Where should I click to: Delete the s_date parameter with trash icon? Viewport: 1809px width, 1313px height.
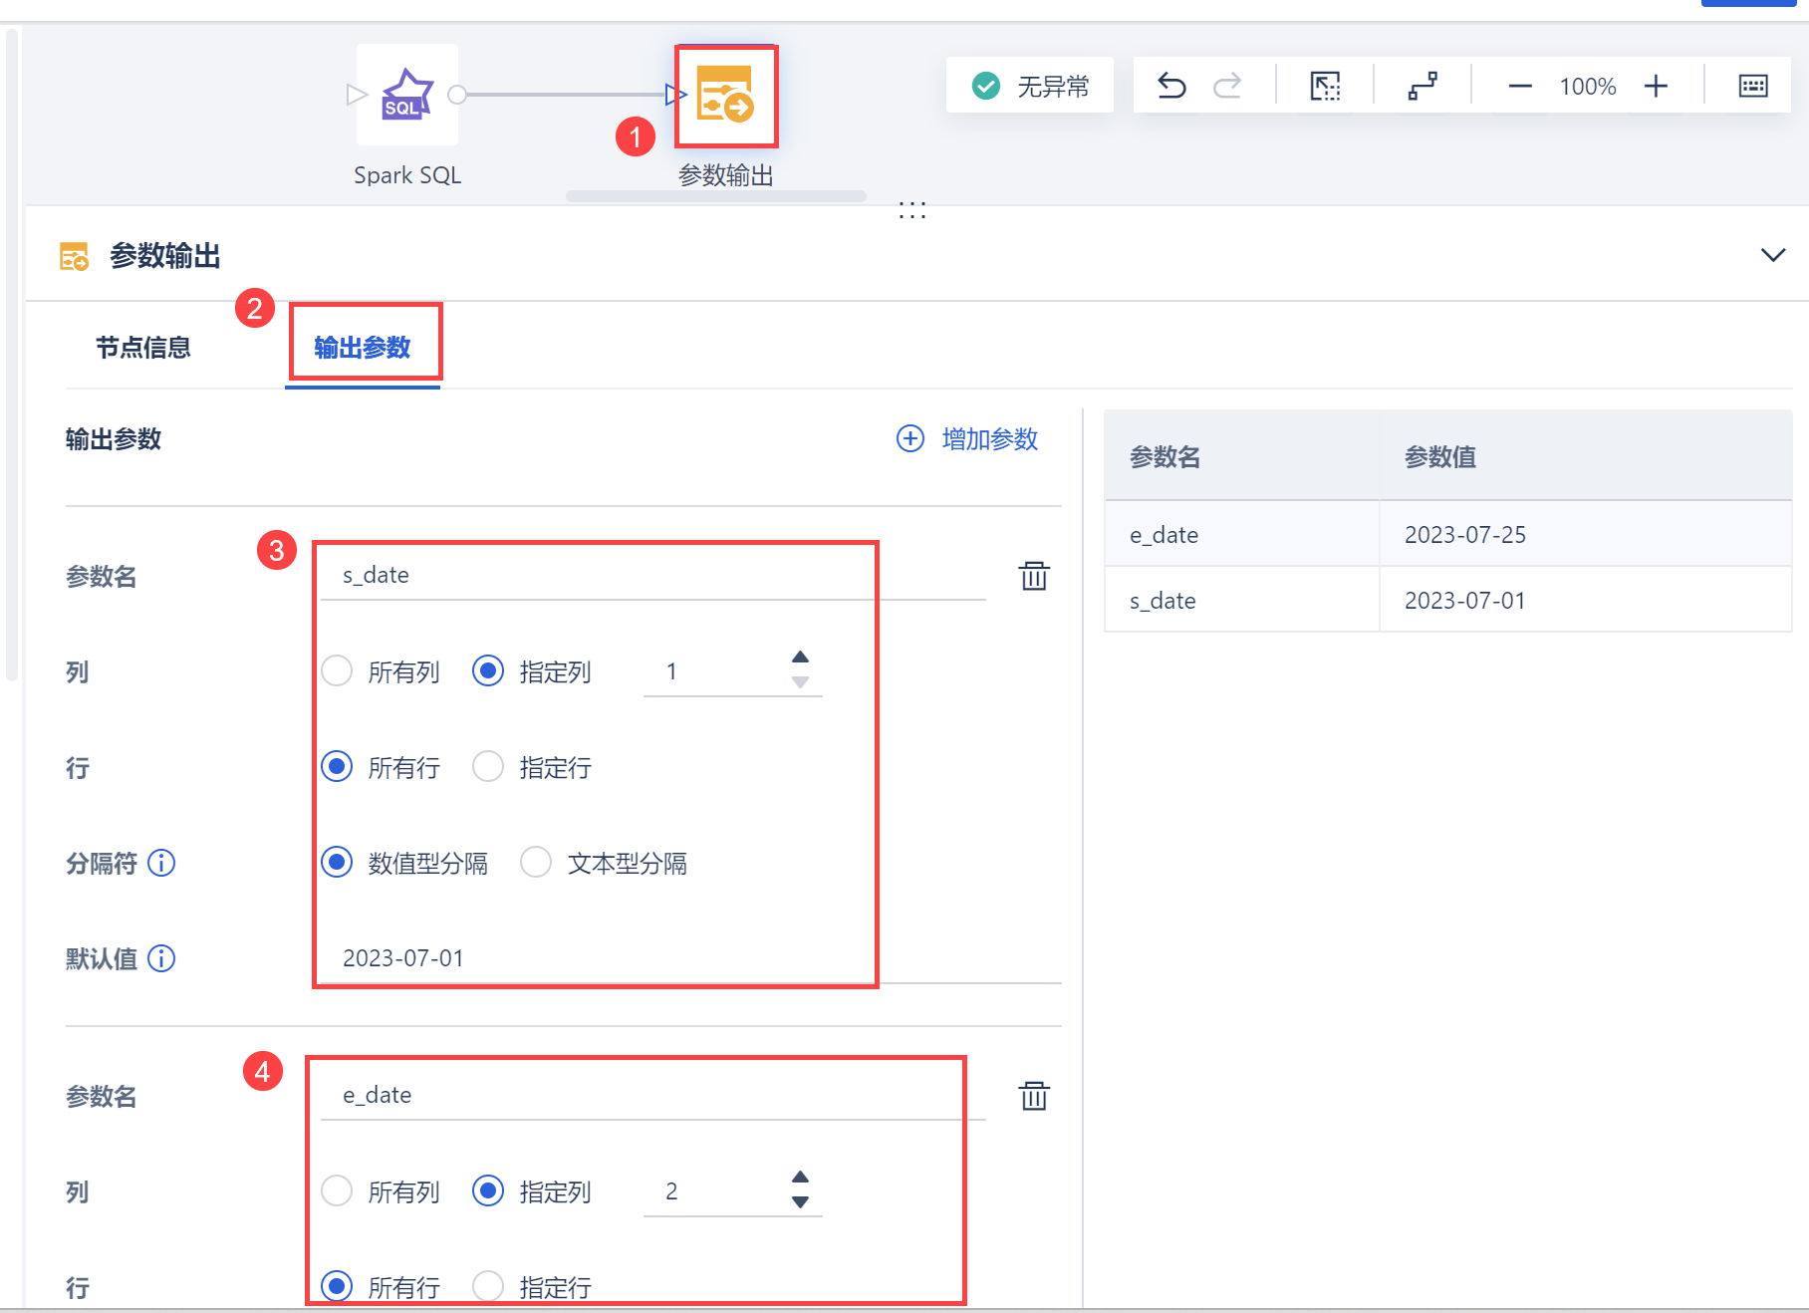[x=1034, y=576]
